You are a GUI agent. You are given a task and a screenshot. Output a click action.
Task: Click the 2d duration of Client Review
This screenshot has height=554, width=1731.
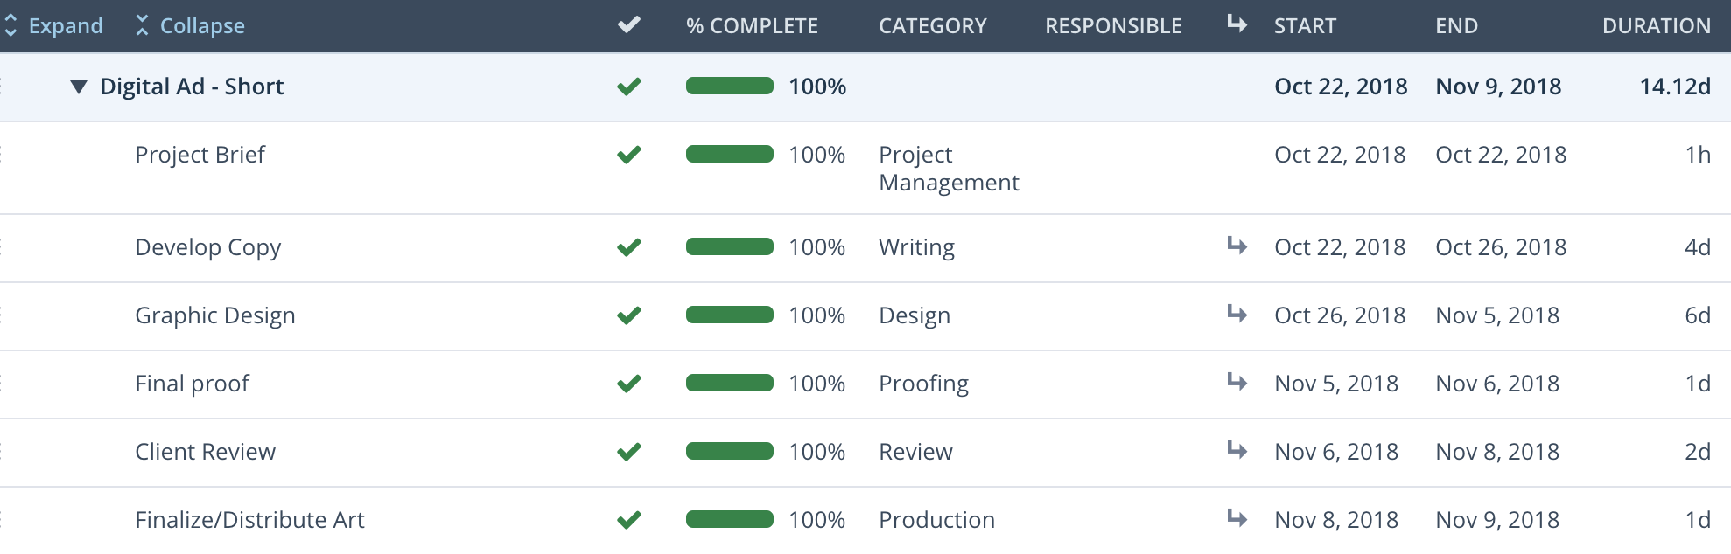[x=1698, y=452]
